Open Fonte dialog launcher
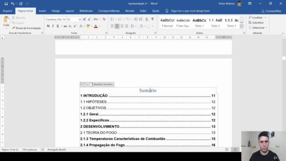 pyautogui.click(x=106, y=33)
